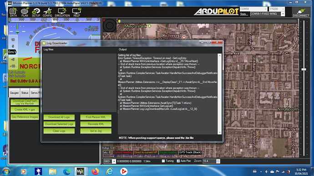Viewport: 314px width, 176px height.
Task: Click the Clear Logs button
Action: 59,131
